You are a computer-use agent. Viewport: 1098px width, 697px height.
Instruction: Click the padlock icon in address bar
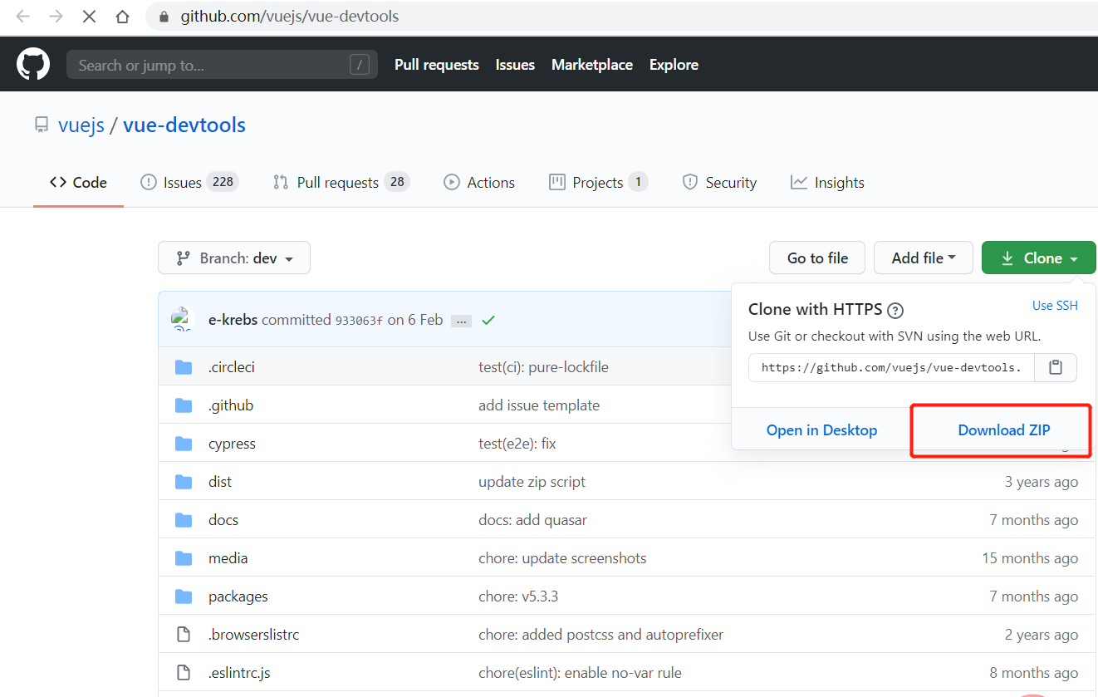(x=164, y=17)
